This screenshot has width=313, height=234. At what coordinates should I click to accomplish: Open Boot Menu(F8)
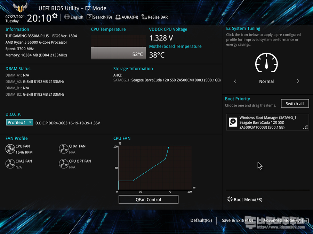pyautogui.click(x=244, y=199)
